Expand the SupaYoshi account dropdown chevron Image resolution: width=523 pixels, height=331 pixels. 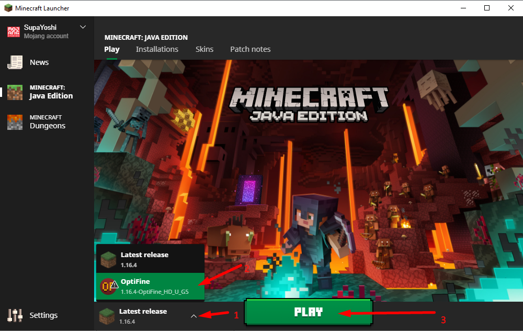coord(83,27)
